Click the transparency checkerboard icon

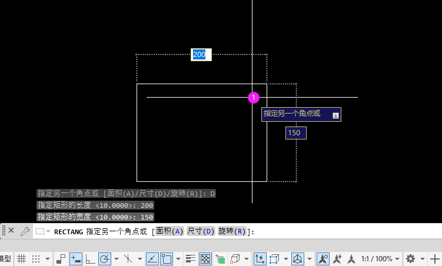(x=205, y=259)
